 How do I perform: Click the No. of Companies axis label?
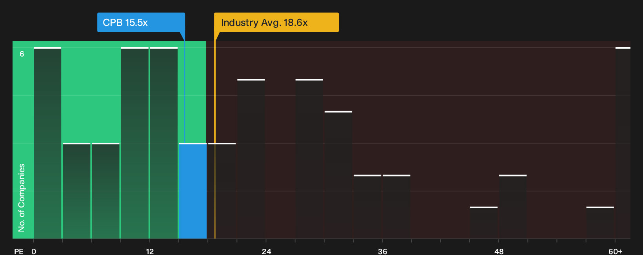click(x=22, y=197)
